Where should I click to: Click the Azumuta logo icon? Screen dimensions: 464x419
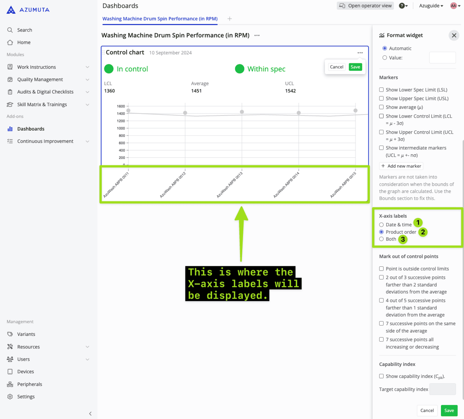click(11, 10)
